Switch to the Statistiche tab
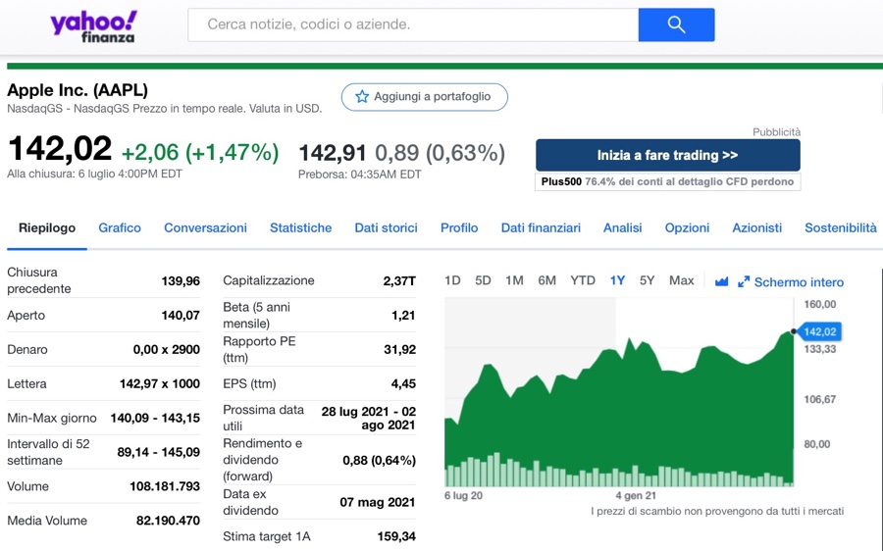The width and height of the screenshot is (883, 551). (300, 227)
